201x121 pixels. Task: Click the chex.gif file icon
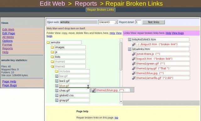click(x=57, y=91)
